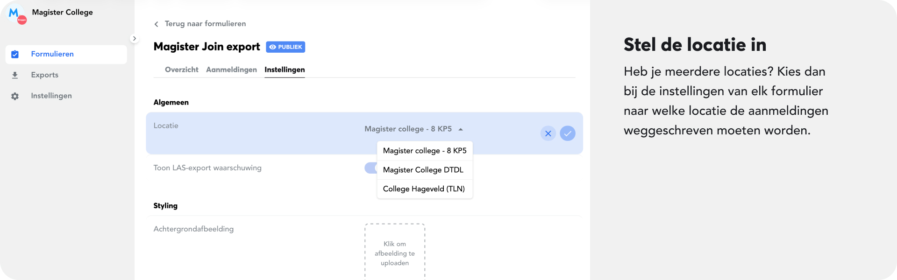Click the eye icon in PUBLIEK badge
The image size is (897, 280).
(273, 47)
